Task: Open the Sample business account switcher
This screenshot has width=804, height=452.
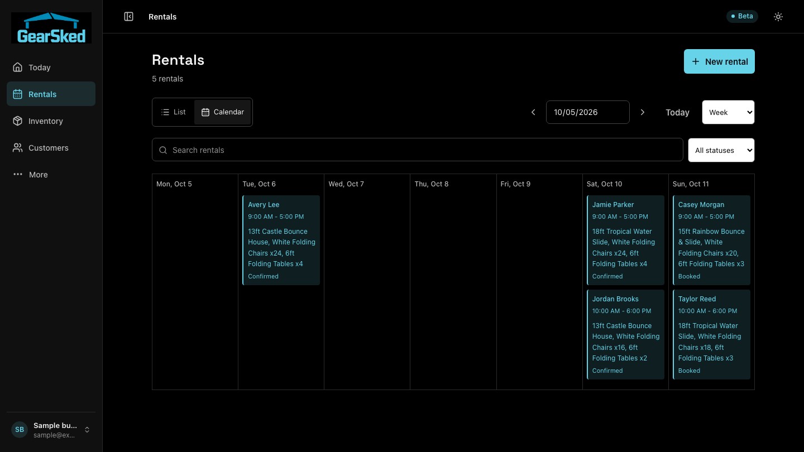Action: [x=51, y=430]
